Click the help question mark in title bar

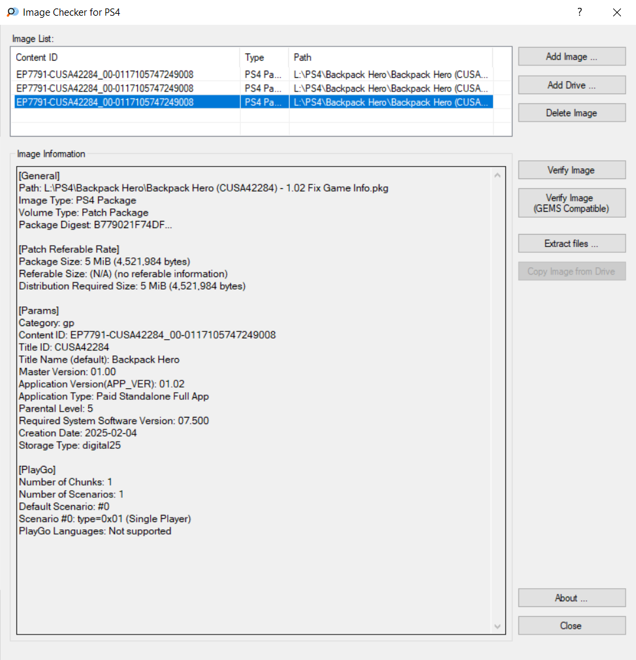pos(580,12)
